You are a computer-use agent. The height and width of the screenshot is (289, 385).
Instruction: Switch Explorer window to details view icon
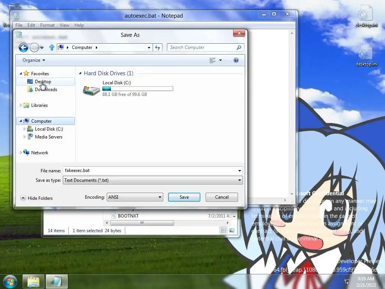point(223,231)
